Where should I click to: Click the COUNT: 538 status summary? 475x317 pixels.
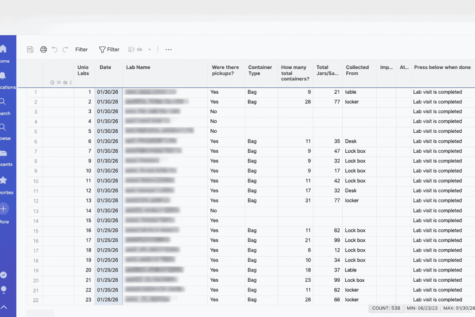click(386, 308)
